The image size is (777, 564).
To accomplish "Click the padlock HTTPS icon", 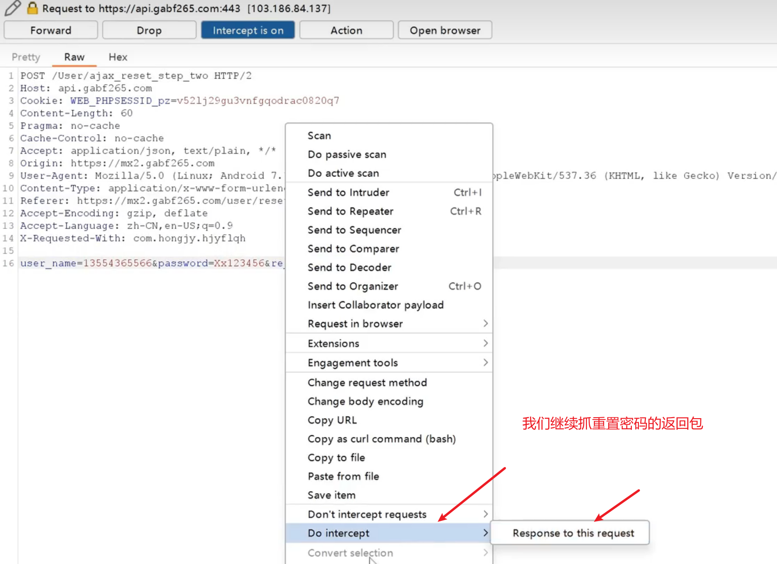I will 32,8.
